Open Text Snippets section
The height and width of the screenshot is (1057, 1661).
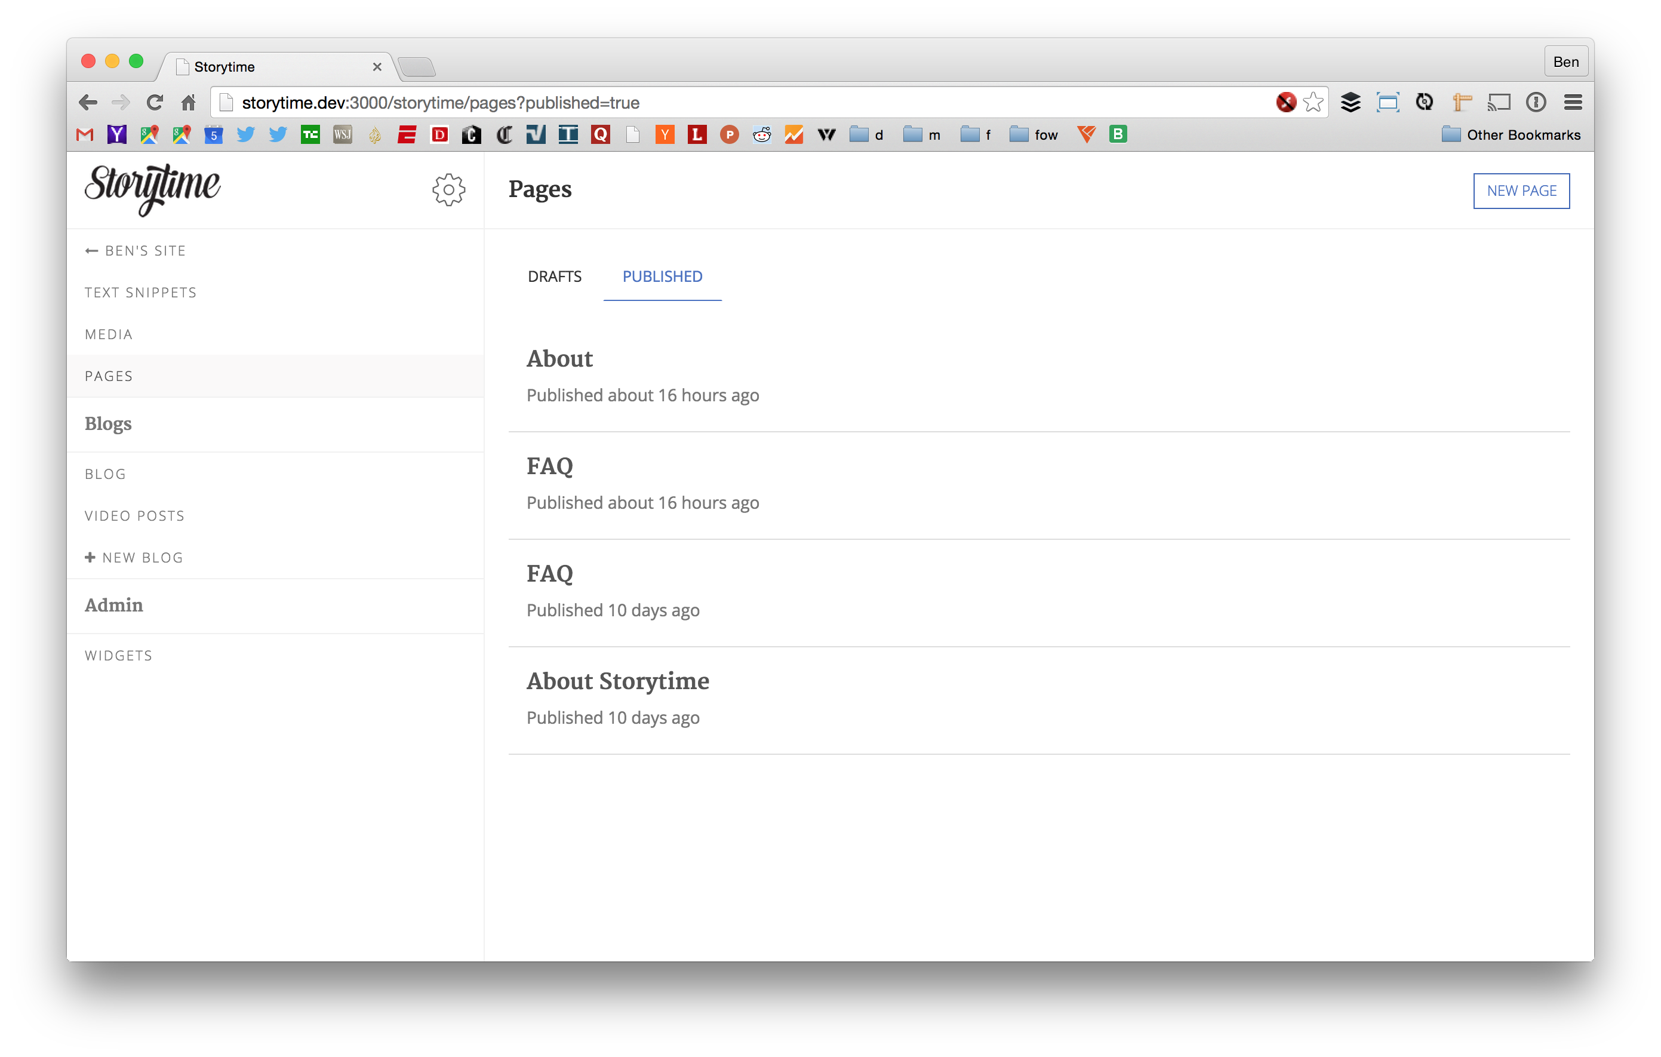coord(142,292)
